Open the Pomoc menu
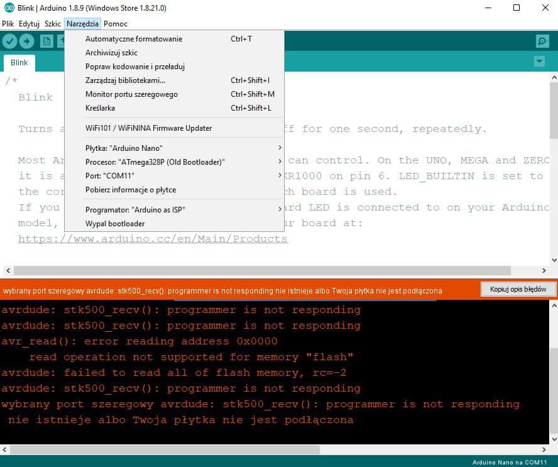This screenshot has height=467, width=558. (x=116, y=24)
